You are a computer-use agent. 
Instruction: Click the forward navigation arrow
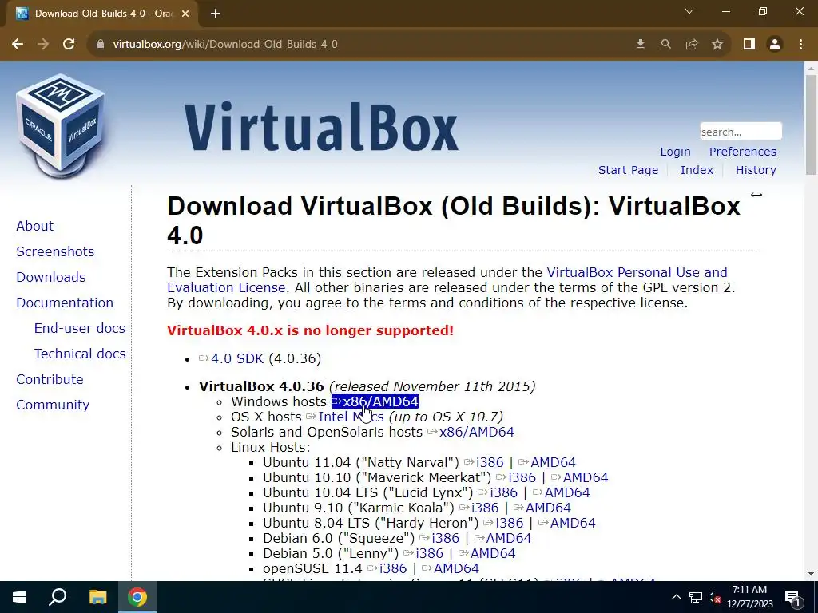[x=43, y=45]
